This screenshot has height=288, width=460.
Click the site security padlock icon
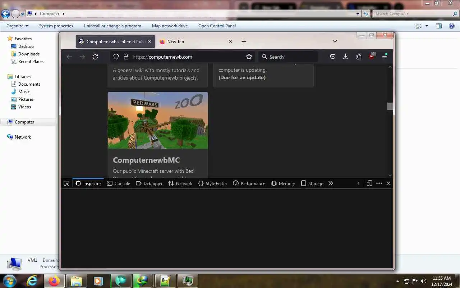pos(126,57)
